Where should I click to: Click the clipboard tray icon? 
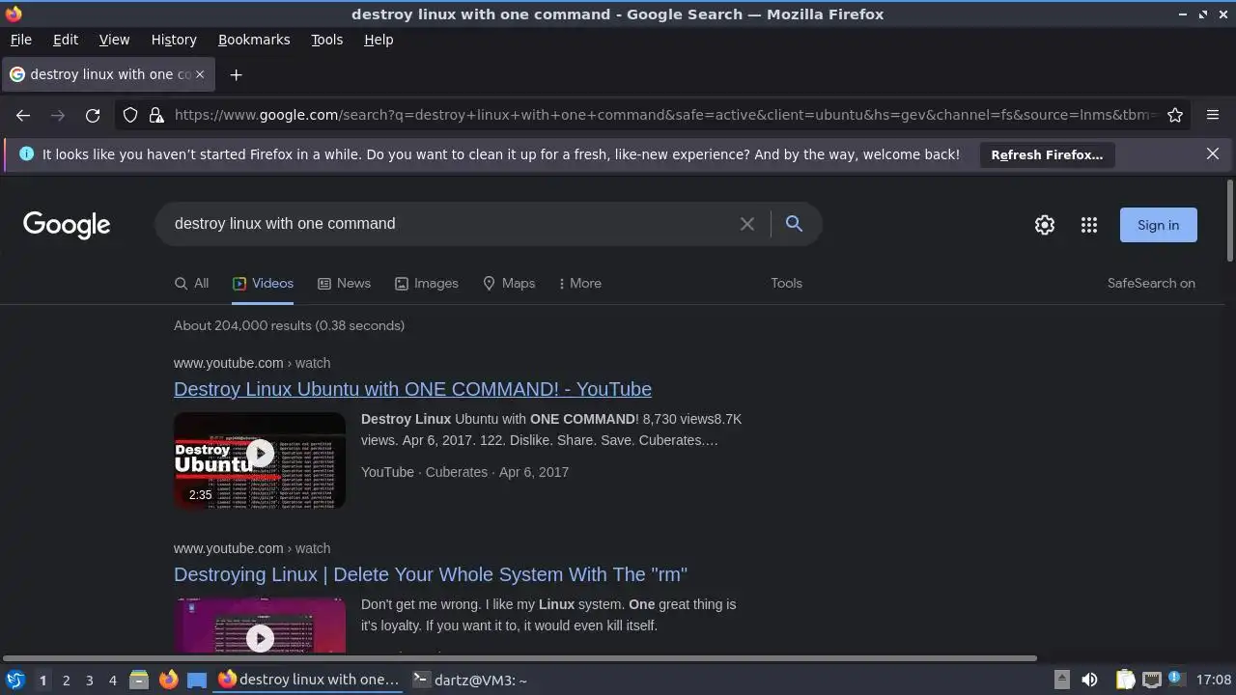point(1125,680)
